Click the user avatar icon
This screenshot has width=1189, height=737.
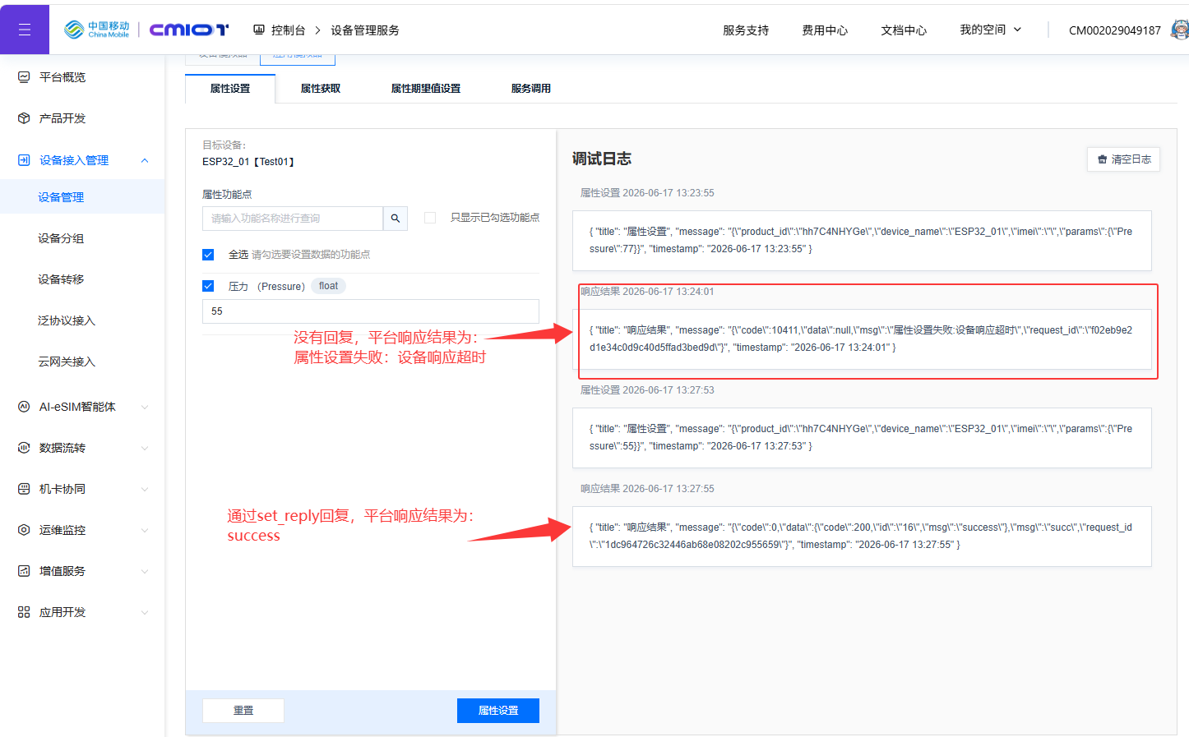point(1180,30)
